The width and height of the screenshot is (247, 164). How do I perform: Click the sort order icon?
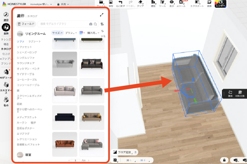102,24
